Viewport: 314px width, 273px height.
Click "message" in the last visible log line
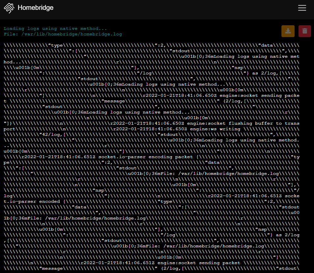point(51,268)
